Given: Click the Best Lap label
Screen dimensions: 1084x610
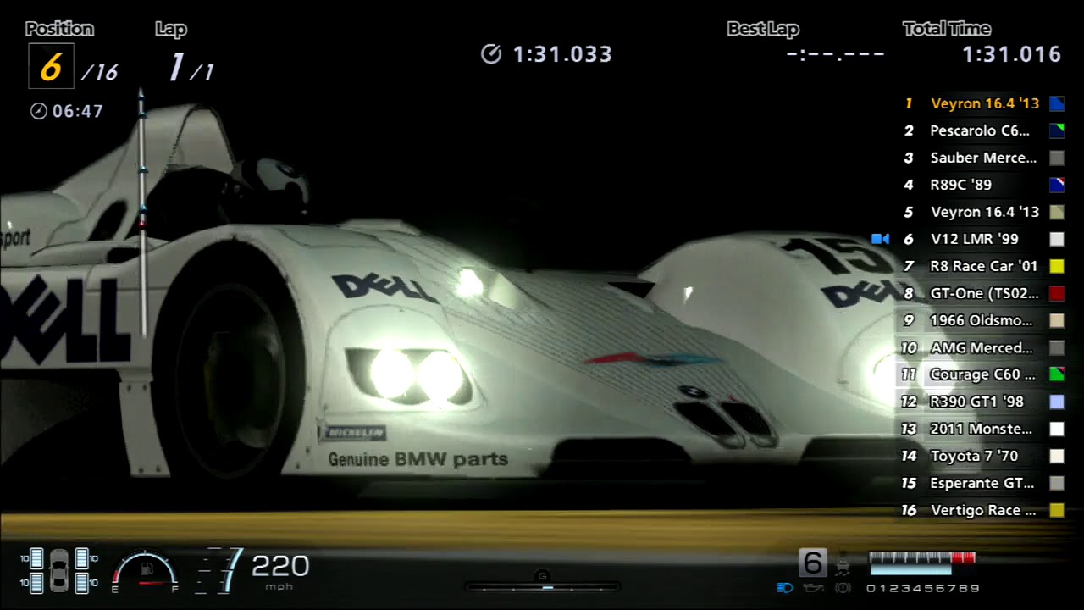Looking at the screenshot, I should pyautogui.click(x=763, y=29).
